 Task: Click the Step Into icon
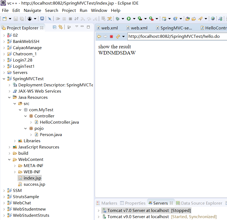click(x=83, y=19)
